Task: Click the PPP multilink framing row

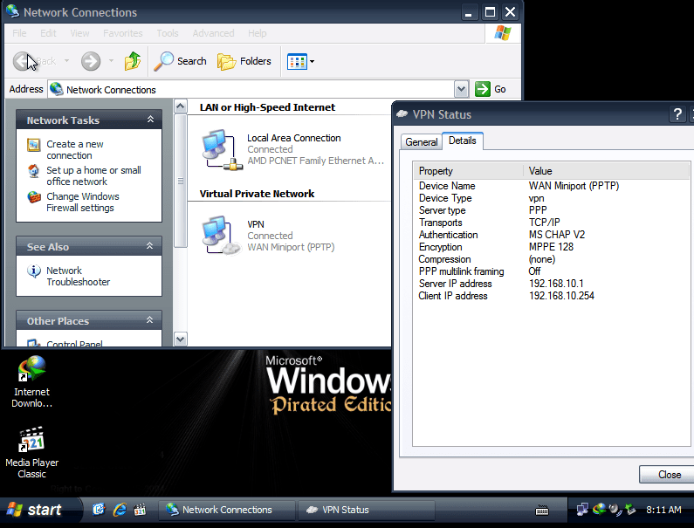Action: [x=552, y=271]
